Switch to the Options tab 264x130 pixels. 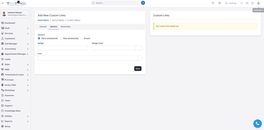(54, 27)
